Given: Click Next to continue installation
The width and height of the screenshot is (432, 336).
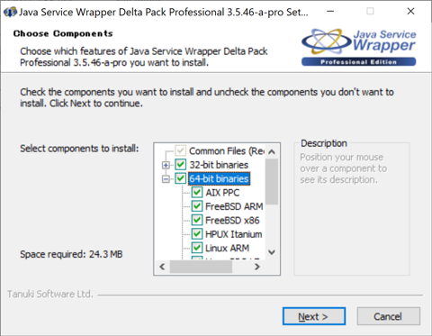Looking at the screenshot, I should 314,316.
